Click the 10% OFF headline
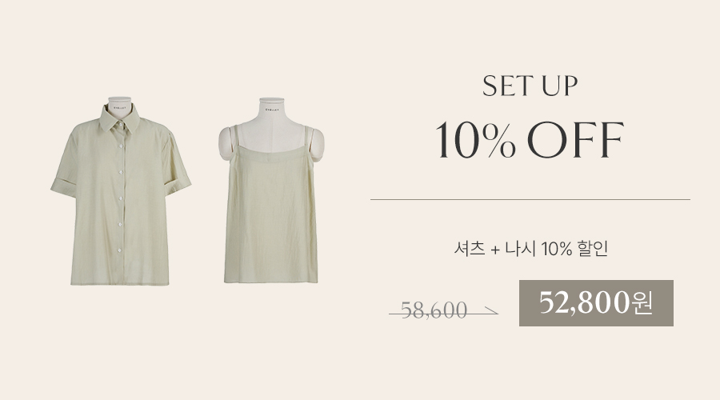Image resolution: width=720 pixels, height=400 pixels. 530,140
